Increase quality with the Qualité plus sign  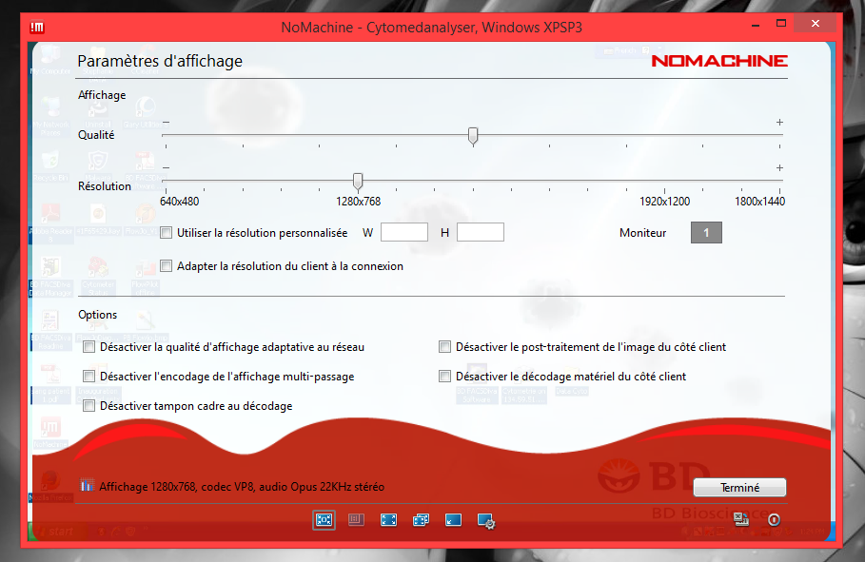click(779, 122)
